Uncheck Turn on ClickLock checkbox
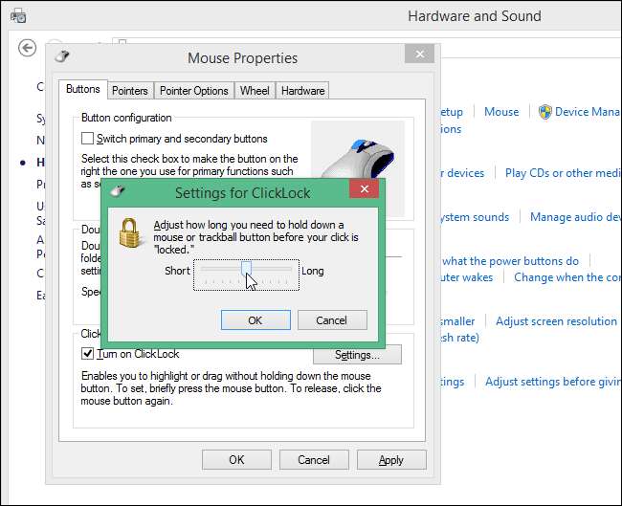This screenshot has height=506, width=622. pos(88,354)
